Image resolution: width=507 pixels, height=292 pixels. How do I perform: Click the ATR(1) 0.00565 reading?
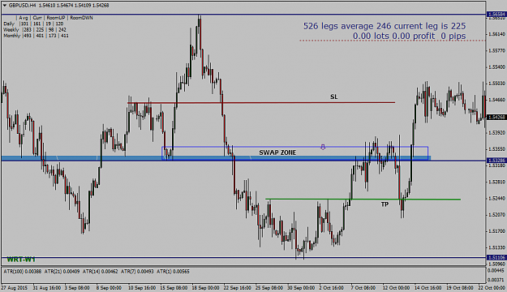tap(173, 272)
